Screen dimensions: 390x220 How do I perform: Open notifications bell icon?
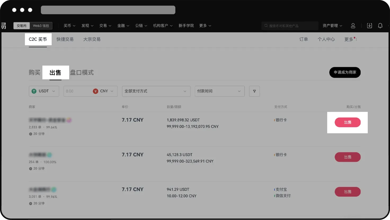pos(380,26)
